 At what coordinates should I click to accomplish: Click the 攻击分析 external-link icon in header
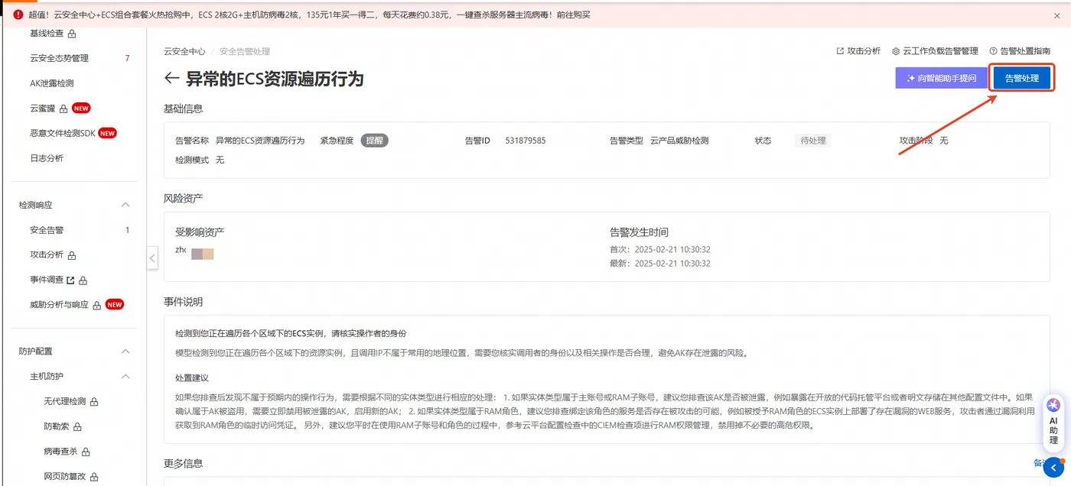click(x=840, y=51)
